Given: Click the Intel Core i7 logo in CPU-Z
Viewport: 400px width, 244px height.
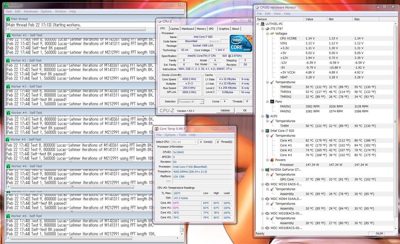Looking at the screenshot, I should (241, 43).
